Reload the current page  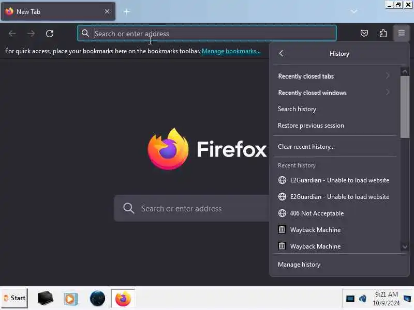50,34
